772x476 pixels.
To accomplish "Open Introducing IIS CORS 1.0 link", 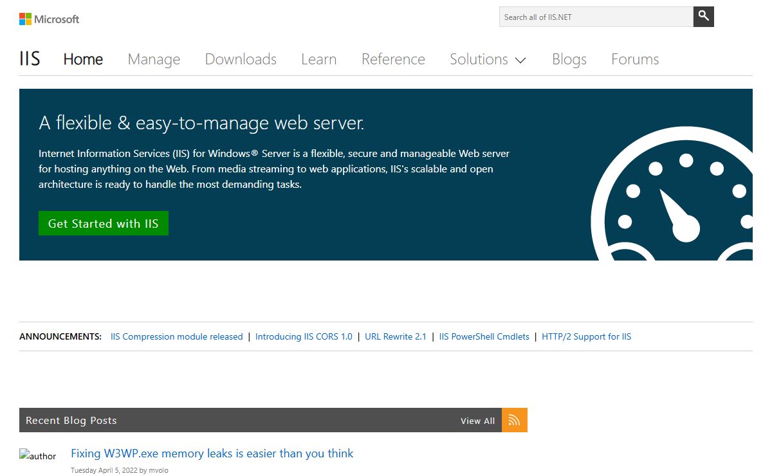I will point(304,336).
